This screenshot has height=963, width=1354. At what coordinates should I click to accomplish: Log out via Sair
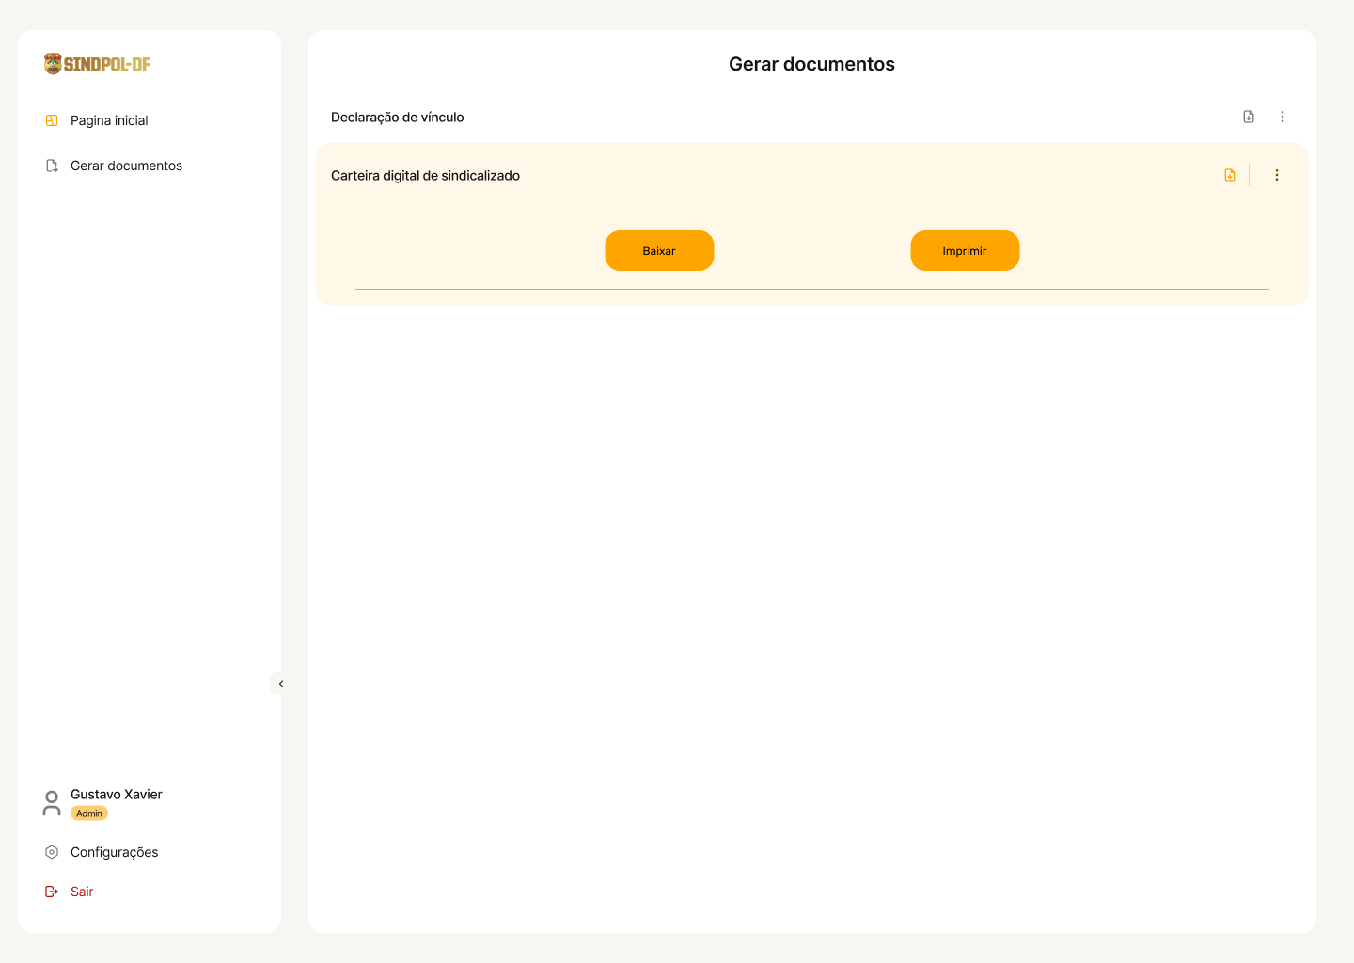tap(82, 892)
